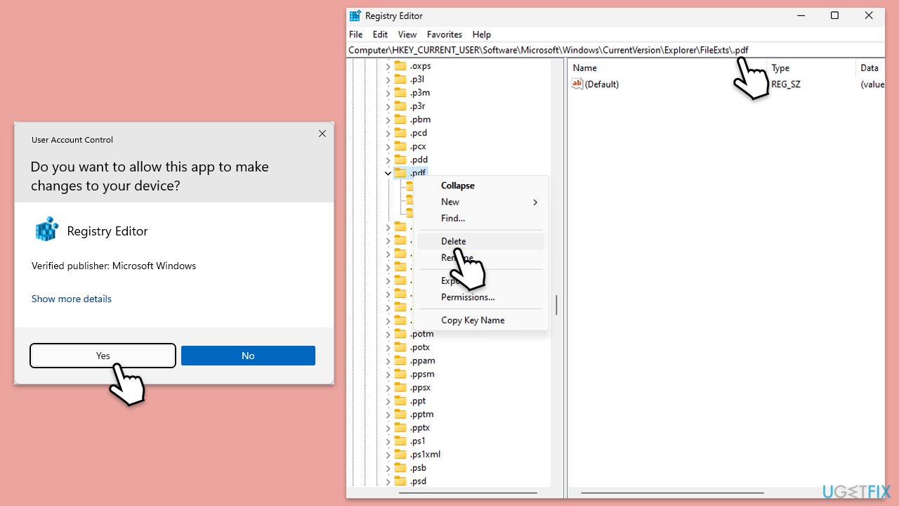Open the Help menu

[482, 34]
